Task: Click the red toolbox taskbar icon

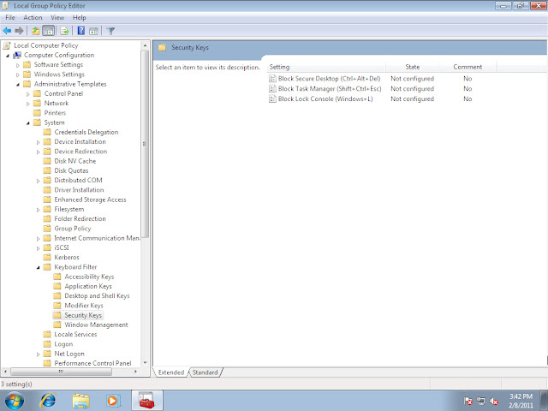Action: 146,401
